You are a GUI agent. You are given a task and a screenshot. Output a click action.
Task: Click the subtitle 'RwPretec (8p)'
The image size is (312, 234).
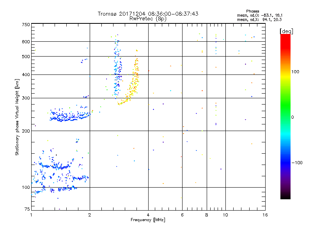148,19
